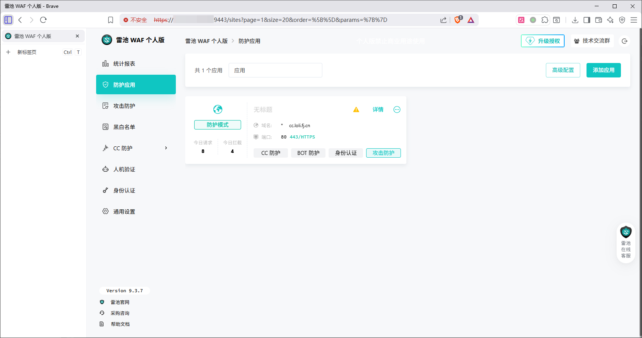Click the 不安全 security warning indicator
The image size is (642, 338).
pos(135,20)
